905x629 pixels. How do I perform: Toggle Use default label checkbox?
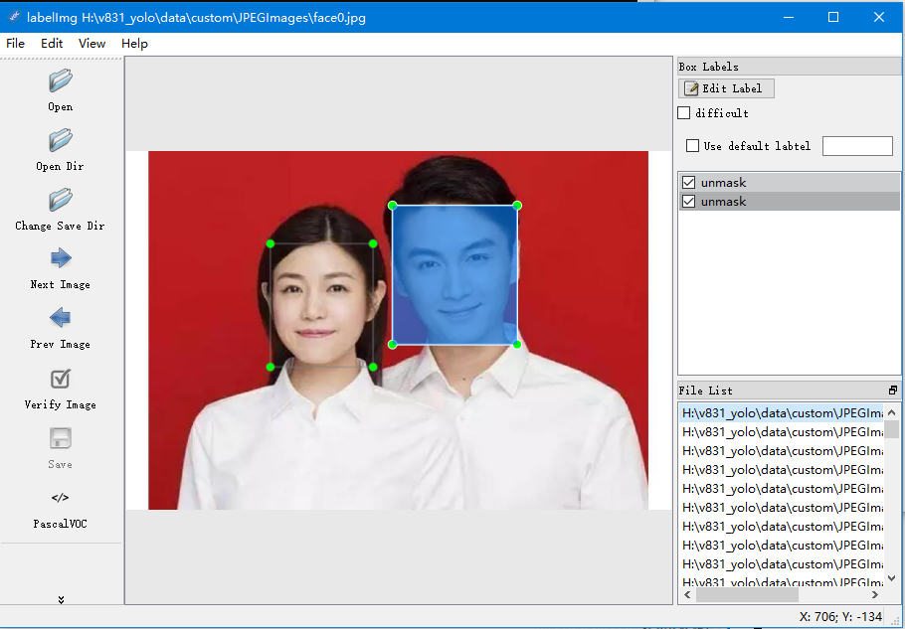click(693, 146)
